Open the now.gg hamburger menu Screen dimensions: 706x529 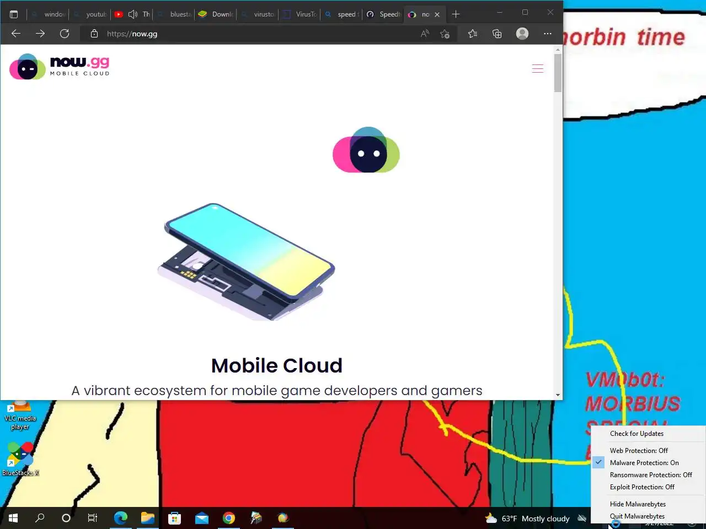click(538, 68)
